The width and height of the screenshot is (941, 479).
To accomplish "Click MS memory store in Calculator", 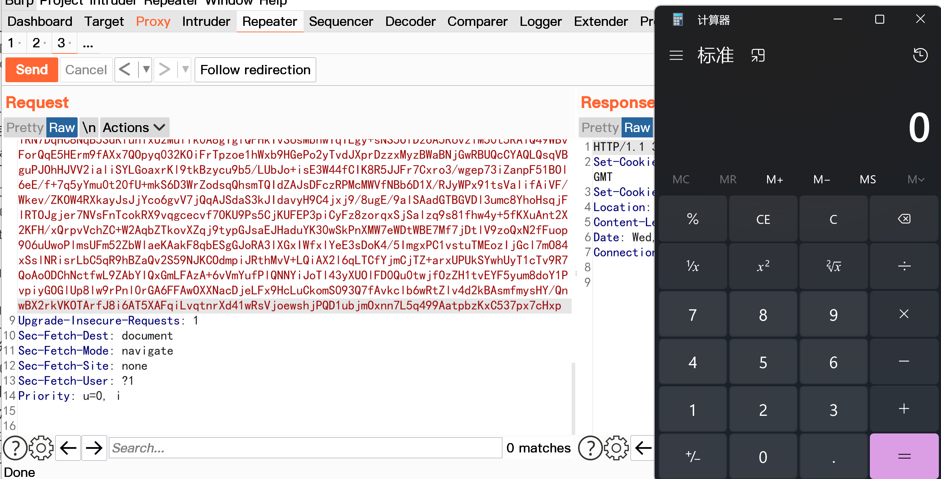I will point(868,179).
